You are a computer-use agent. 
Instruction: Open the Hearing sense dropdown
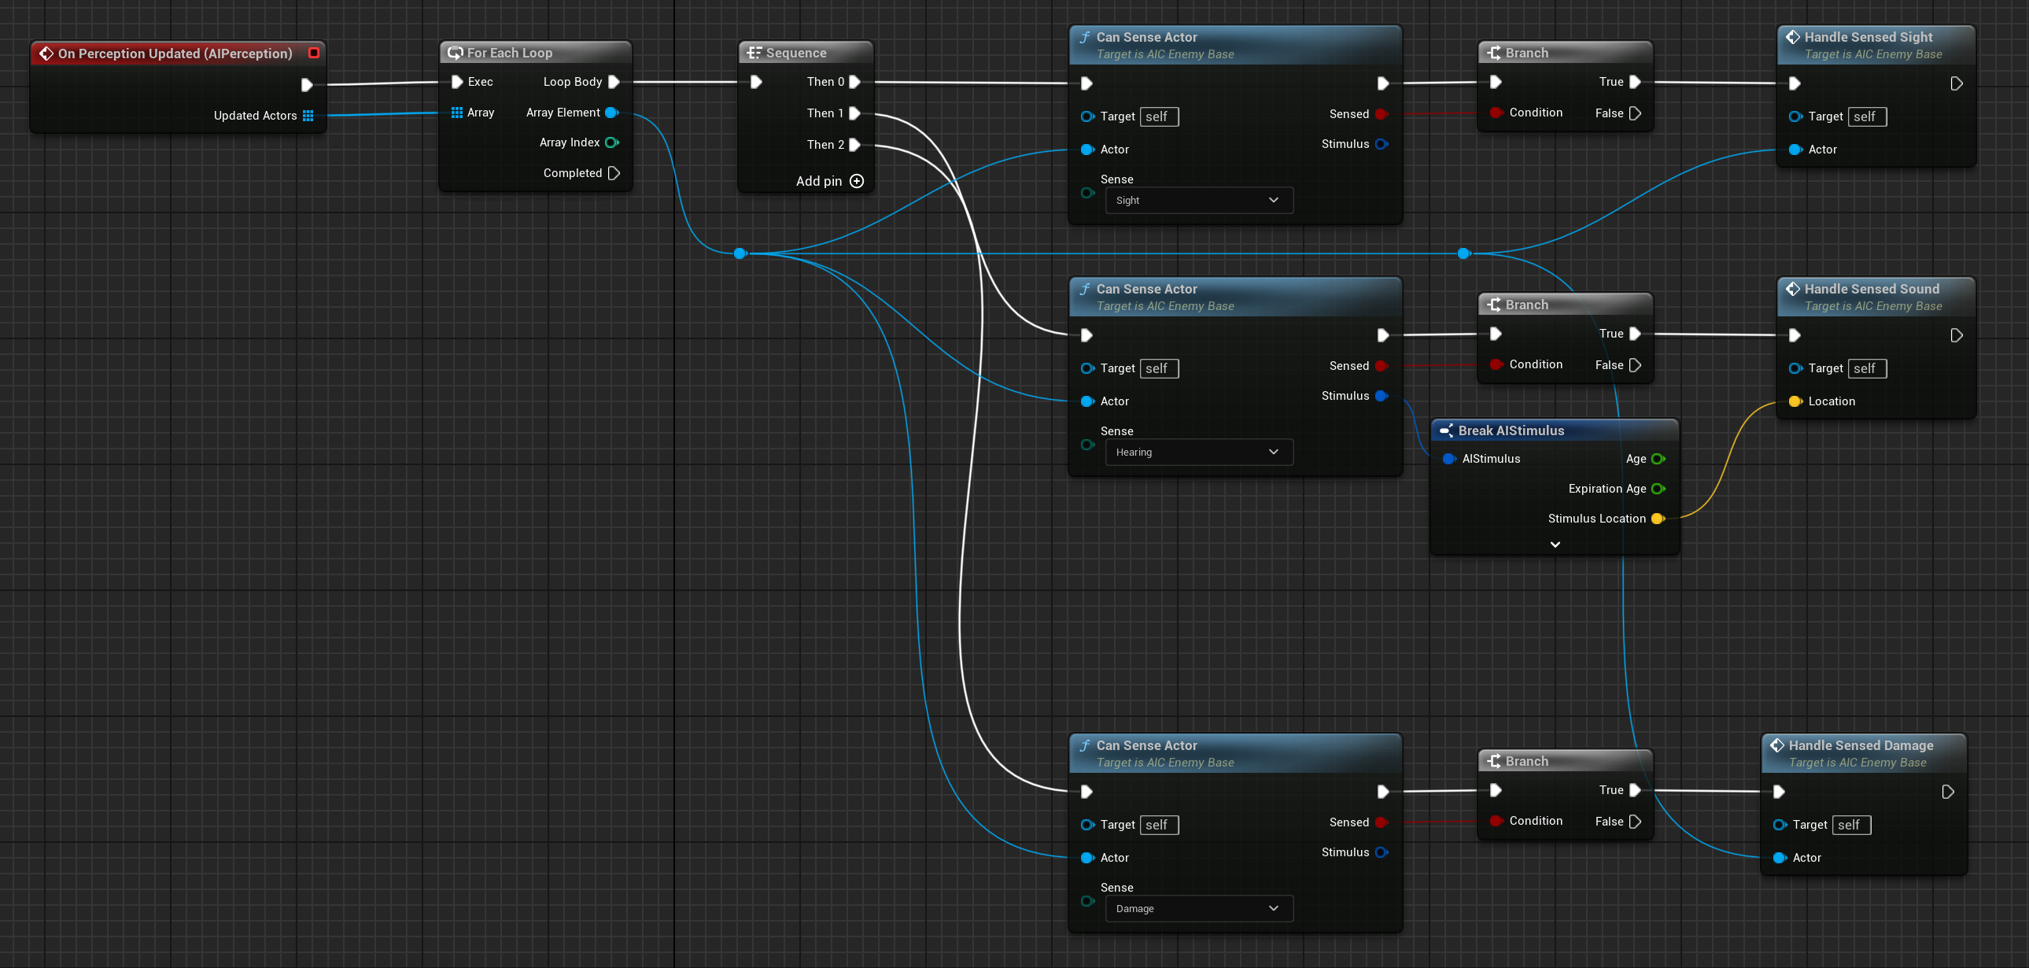(1198, 452)
